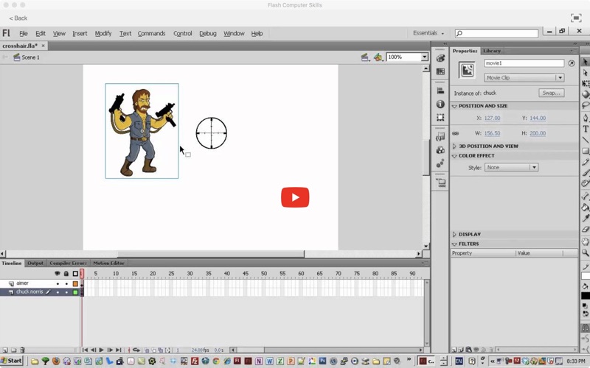Click the Edit symbol arrow beside movie1
Image resolution: width=590 pixels, height=368 pixels.
(572, 63)
